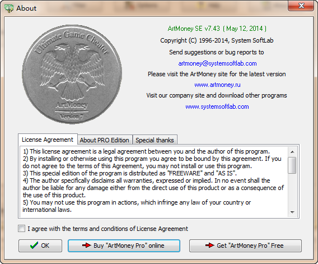Click the "Copyright (C) 1996-2014, System SoftLab" text
The height and width of the screenshot is (264, 318).
217,40
